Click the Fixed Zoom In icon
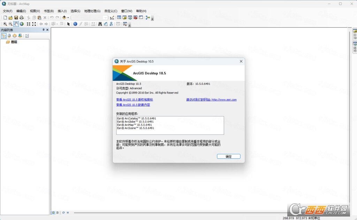The image size is (357, 220). [x=29, y=24]
